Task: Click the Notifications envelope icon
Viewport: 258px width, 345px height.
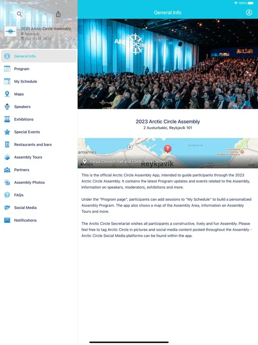Action: pyautogui.click(x=7, y=220)
